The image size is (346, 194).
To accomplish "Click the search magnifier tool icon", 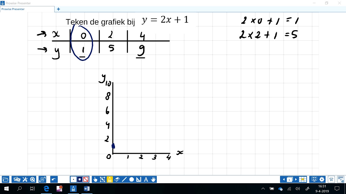I will 33,179.
